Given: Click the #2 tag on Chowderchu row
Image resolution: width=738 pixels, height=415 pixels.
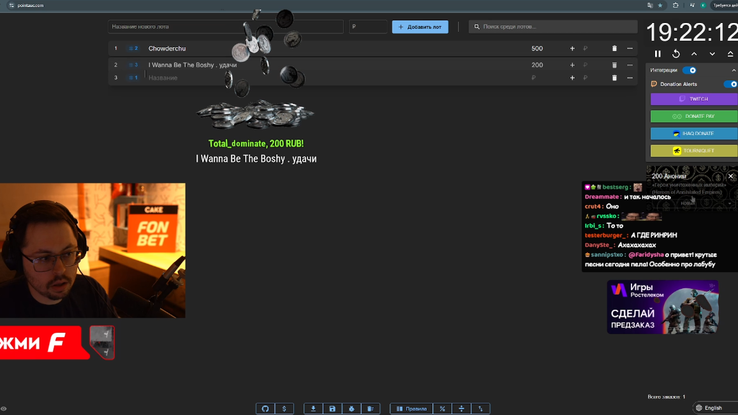Looking at the screenshot, I should tap(134, 48).
